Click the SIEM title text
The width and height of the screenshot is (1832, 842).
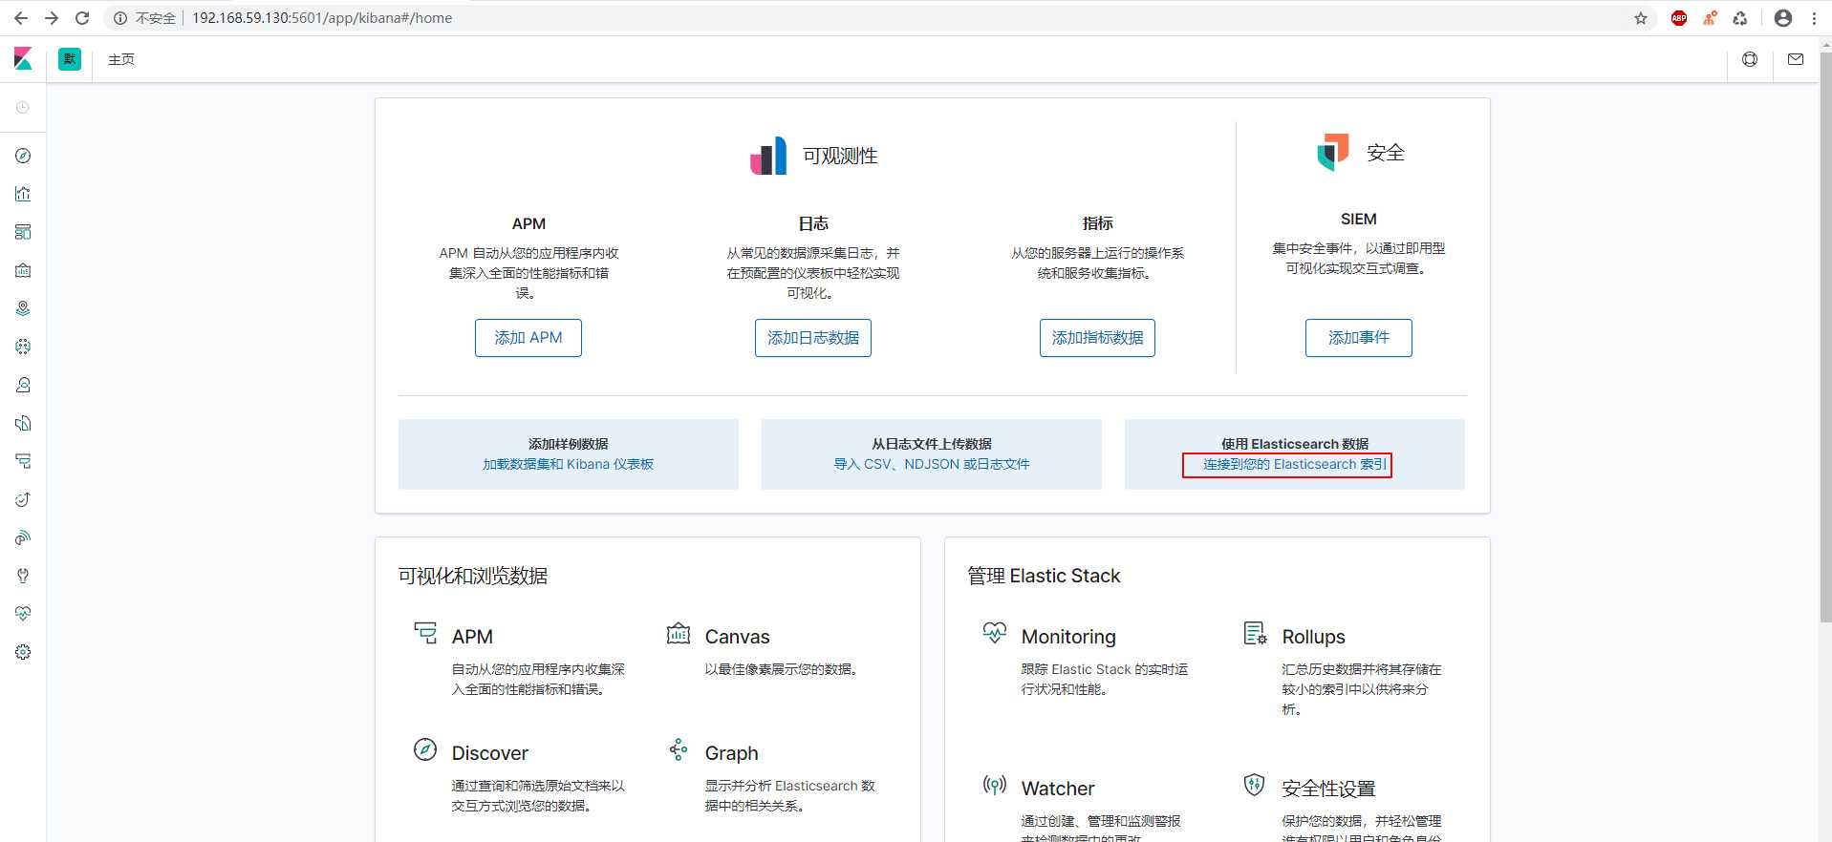pos(1358,219)
